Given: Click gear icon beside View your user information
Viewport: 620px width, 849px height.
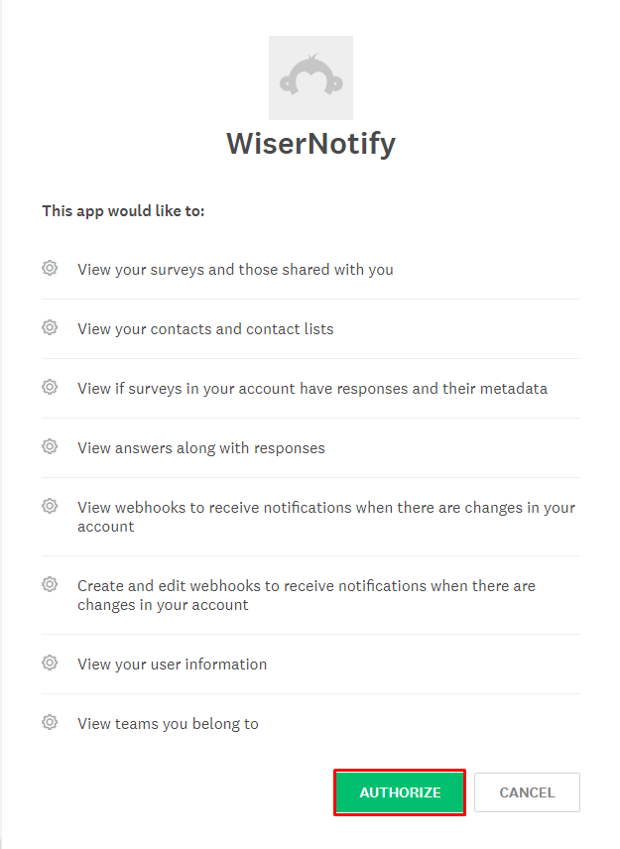Looking at the screenshot, I should tap(50, 663).
